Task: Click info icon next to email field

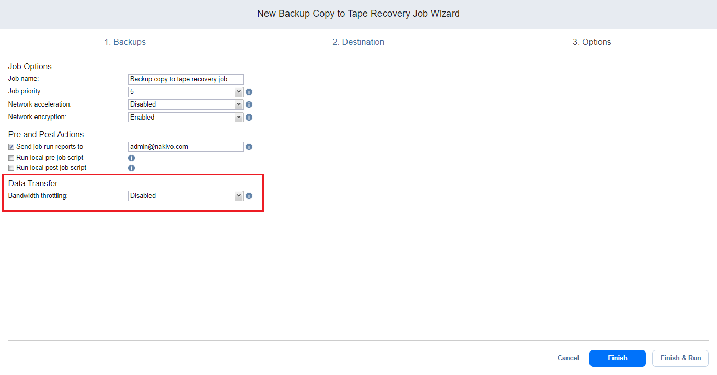Action: [249, 147]
